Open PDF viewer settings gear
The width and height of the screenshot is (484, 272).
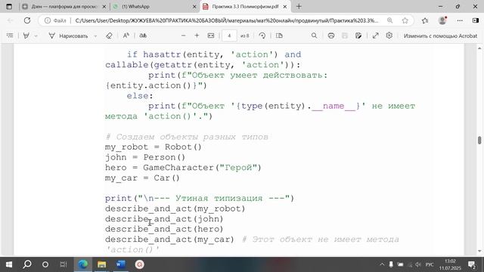pos(389,36)
